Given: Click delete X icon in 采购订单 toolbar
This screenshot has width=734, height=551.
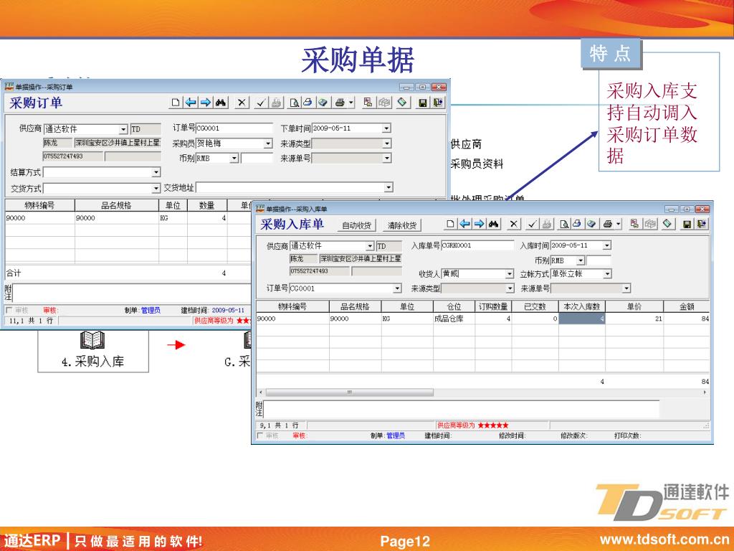Looking at the screenshot, I should [x=242, y=102].
